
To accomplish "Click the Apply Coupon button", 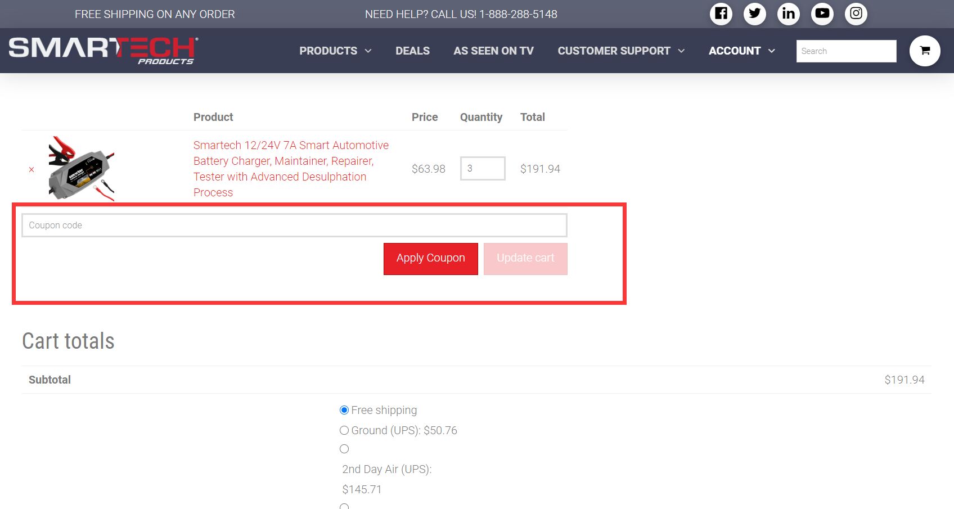I will click(x=431, y=259).
